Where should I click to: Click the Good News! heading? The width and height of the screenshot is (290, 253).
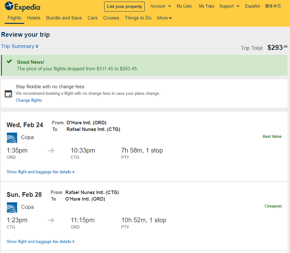click(x=30, y=62)
